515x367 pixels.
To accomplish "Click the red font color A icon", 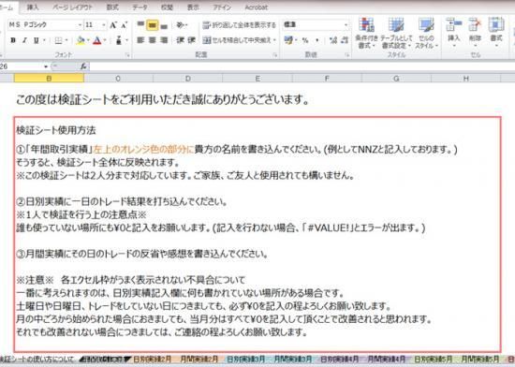I will (97, 40).
